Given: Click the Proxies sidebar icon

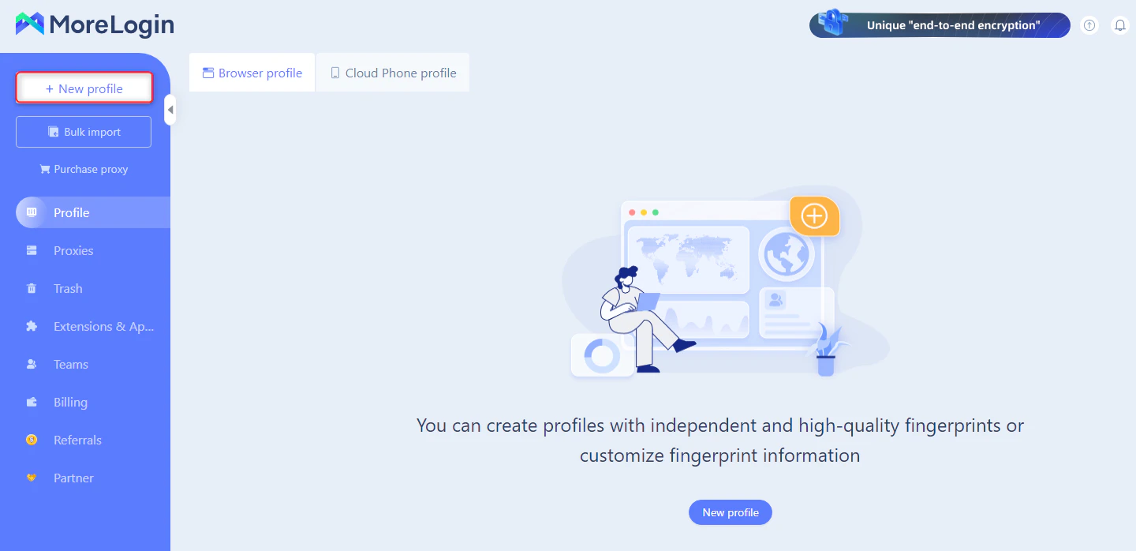Looking at the screenshot, I should click(32, 250).
